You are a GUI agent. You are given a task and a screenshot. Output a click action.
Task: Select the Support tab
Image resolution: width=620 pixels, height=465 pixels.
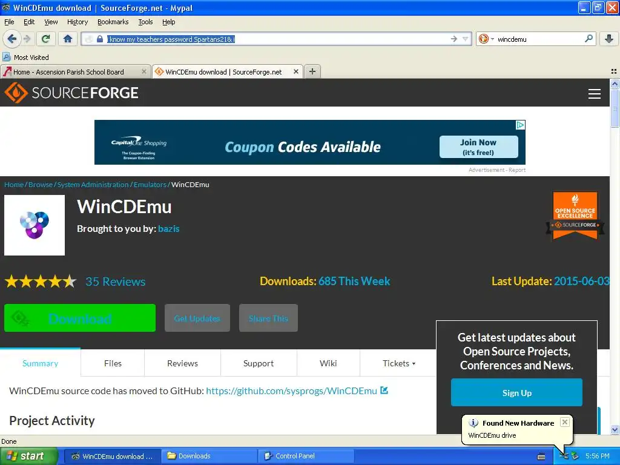click(258, 363)
